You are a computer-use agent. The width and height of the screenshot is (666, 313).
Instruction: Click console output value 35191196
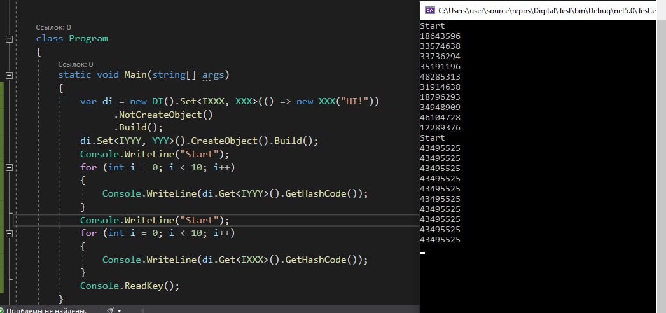coord(440,67)
